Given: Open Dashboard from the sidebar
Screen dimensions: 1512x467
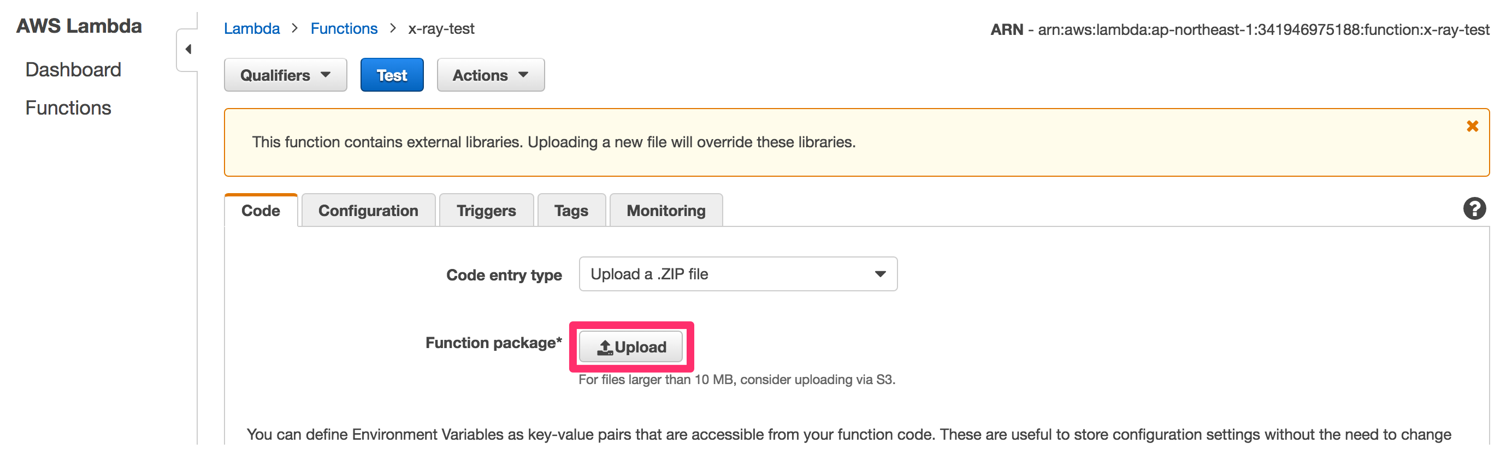Looking at the screenshot, I should [73, 69].
